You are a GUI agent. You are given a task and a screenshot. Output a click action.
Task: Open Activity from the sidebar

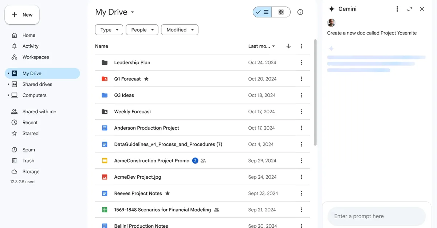coord(31,46)
